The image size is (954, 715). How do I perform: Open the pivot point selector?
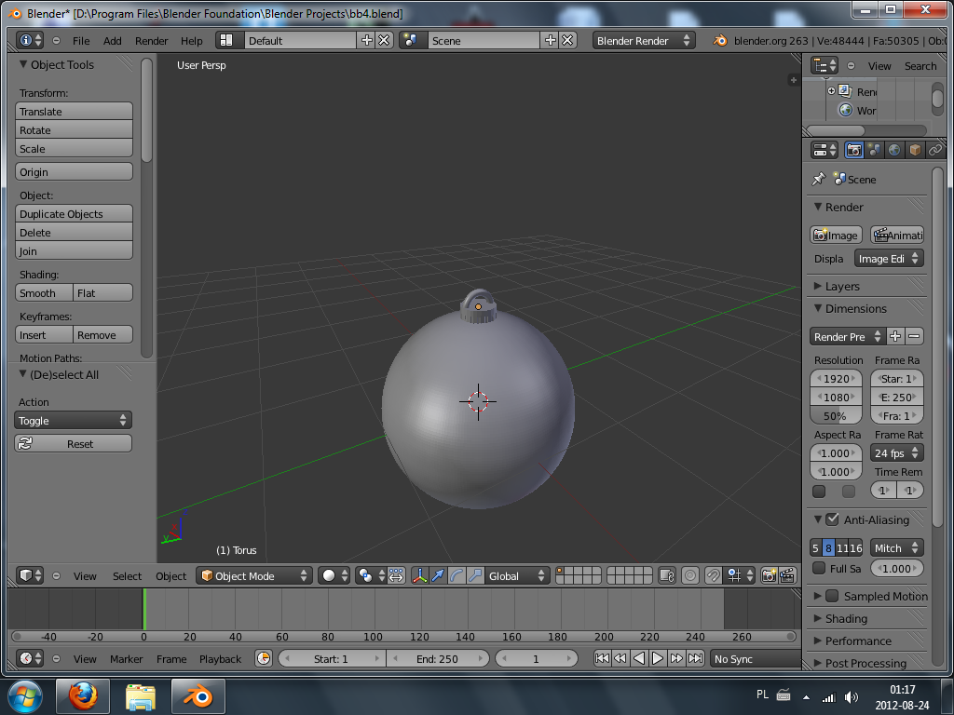click(x=369, y=575)
